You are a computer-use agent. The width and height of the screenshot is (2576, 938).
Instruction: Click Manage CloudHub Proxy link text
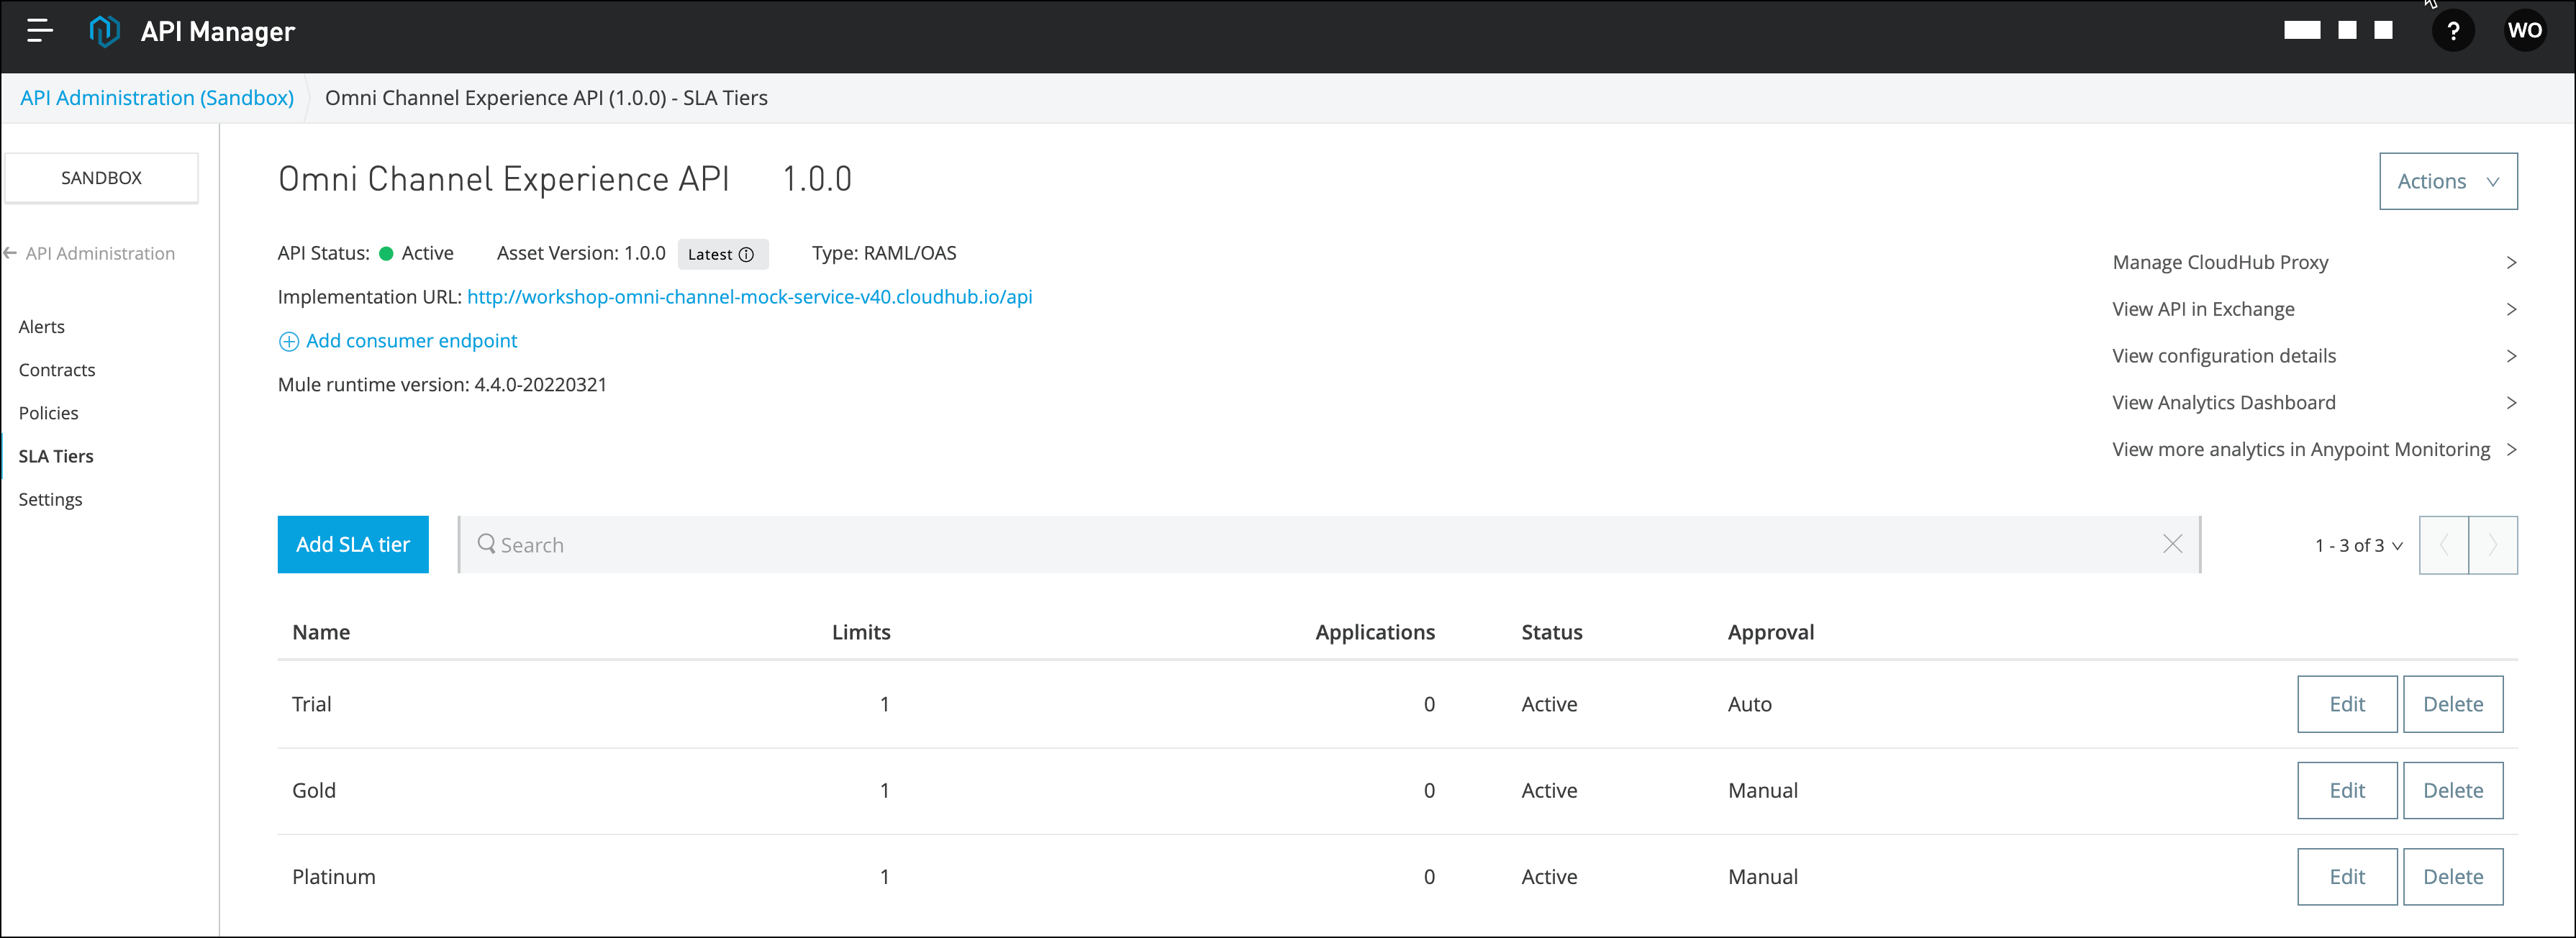pyautogui.click(x=2220, y=262)
